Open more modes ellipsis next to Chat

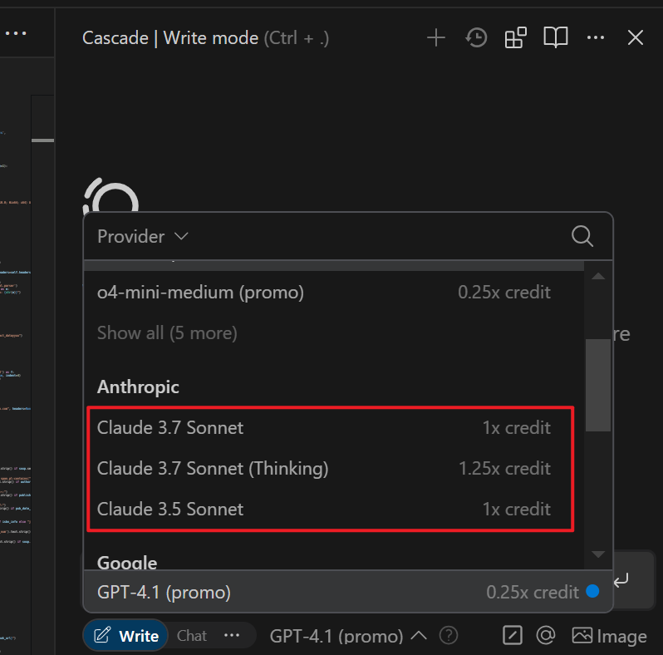(x=232, y=636)
